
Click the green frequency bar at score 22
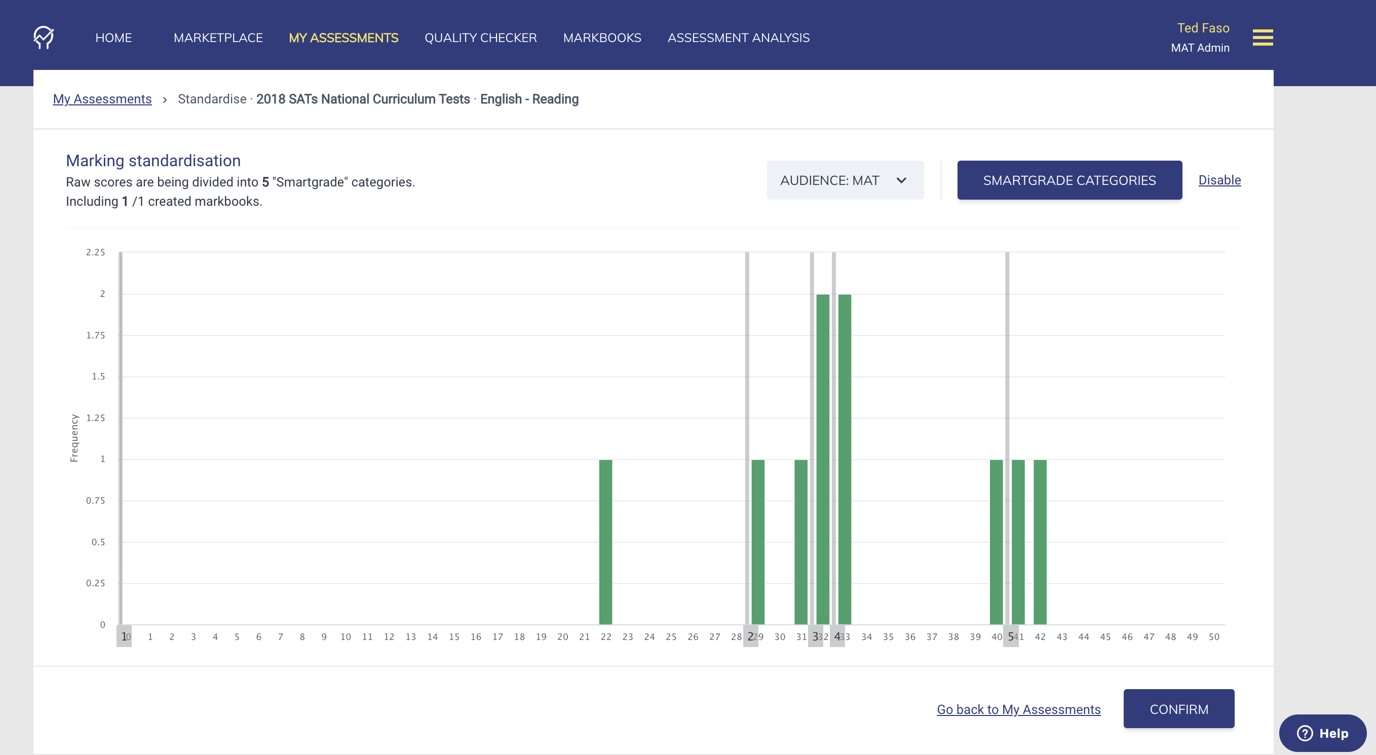click(x=605, y=545)
